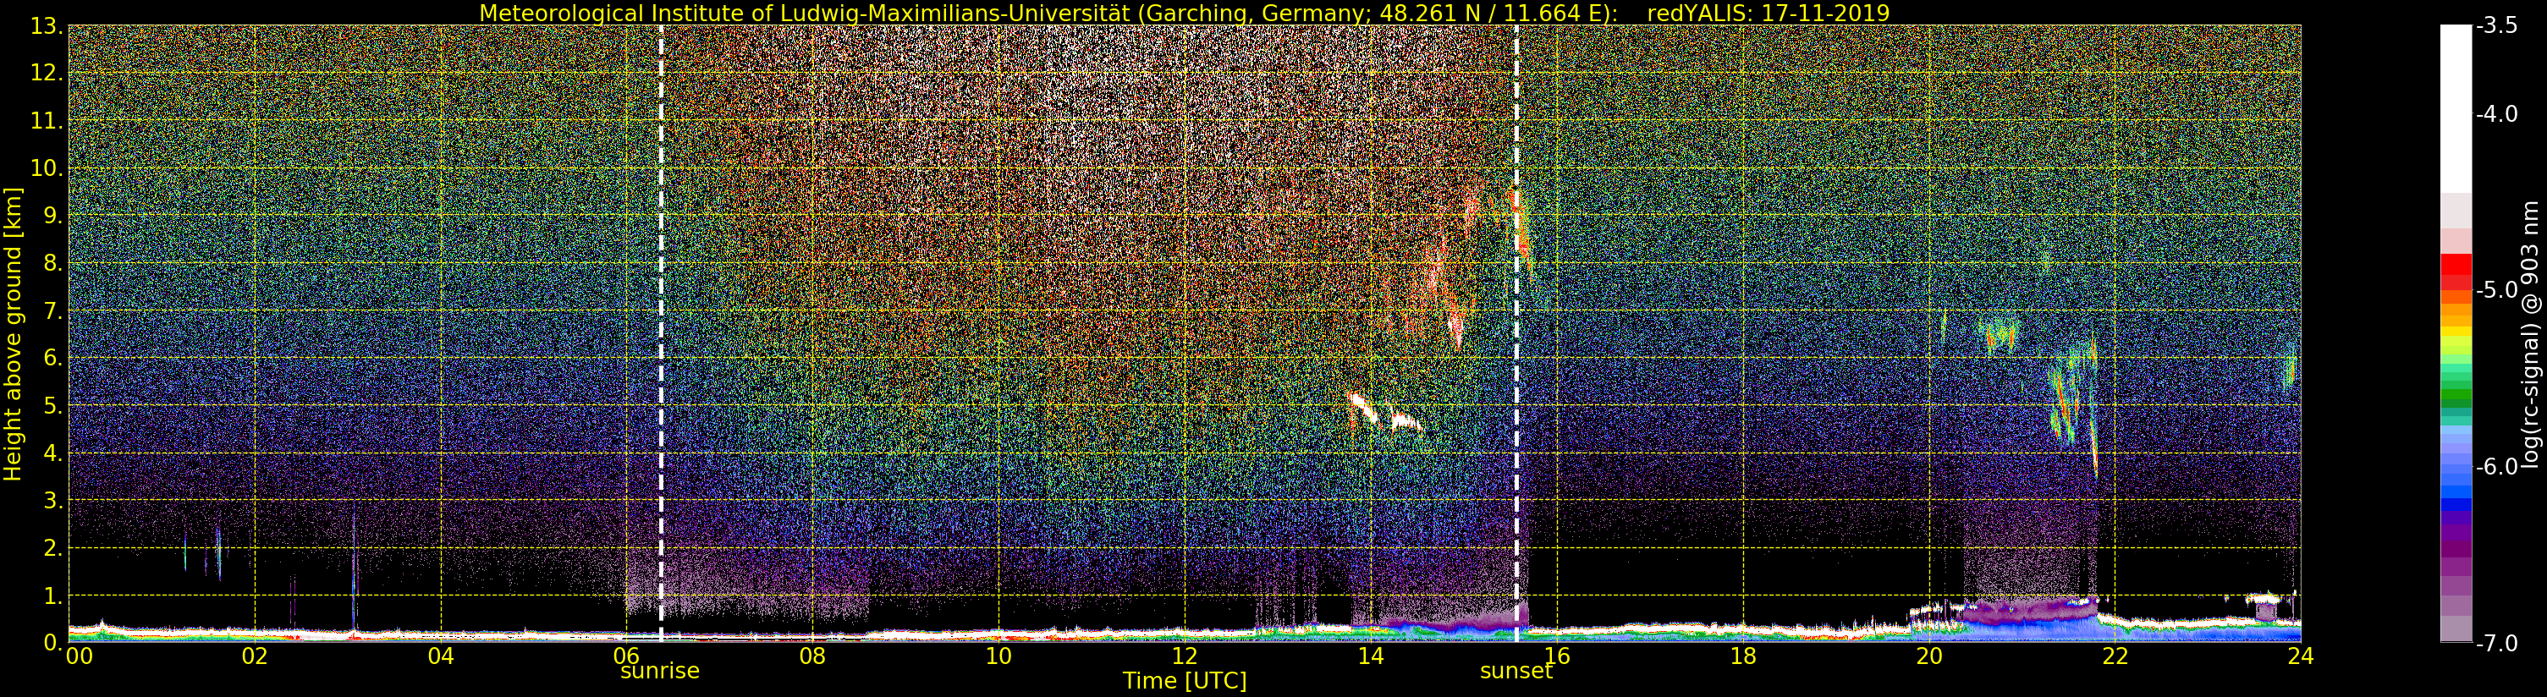Screen dimensions: 2547x697
Task: Click the x-axis tick label '22'
Action: [x=2115, y=656]
